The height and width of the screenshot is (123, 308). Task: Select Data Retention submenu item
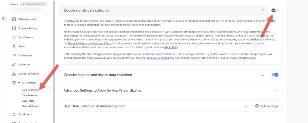coord(30,95)
